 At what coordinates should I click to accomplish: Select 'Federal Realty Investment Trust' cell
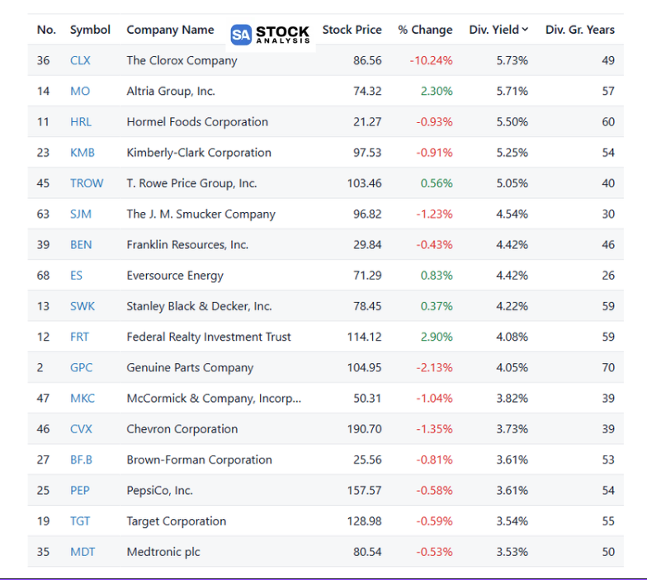click(x=208, y=337)
